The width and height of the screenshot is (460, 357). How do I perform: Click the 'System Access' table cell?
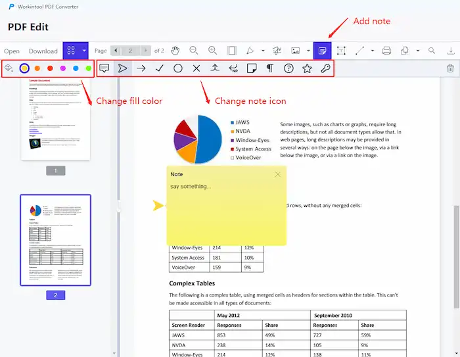188,258
